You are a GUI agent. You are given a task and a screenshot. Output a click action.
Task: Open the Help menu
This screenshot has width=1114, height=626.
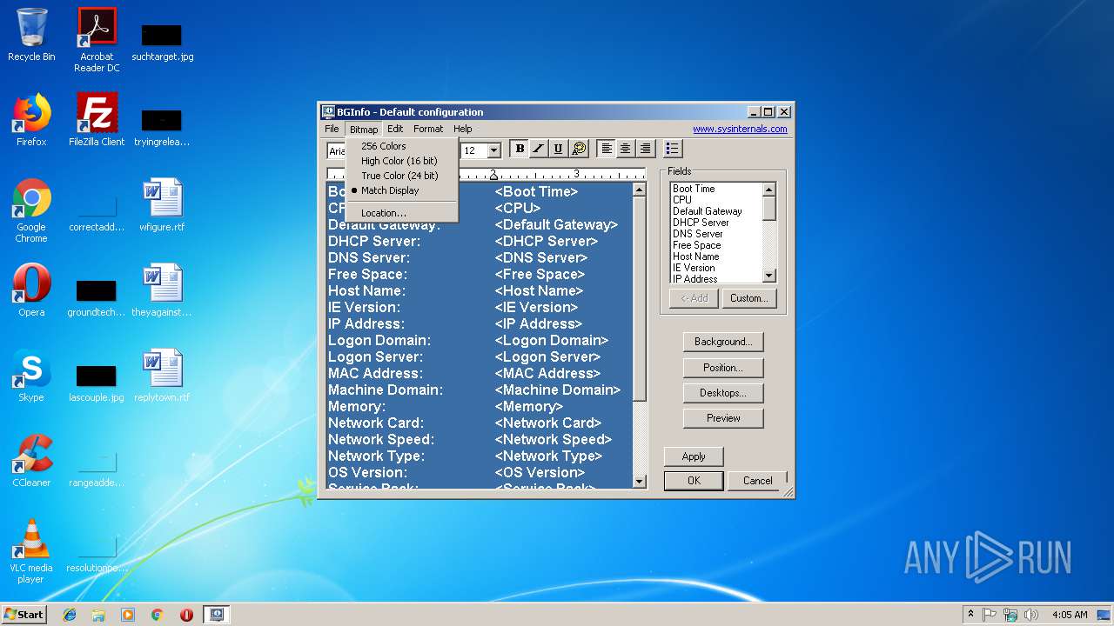pos(463,129)
